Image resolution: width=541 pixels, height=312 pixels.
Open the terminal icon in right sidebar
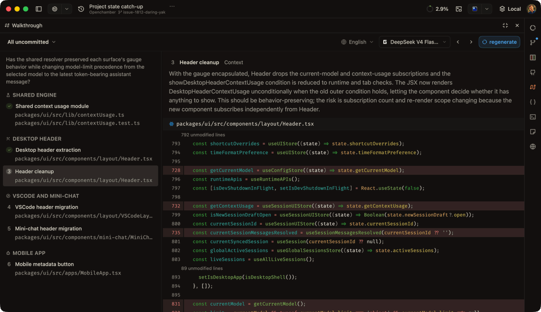coord(533,117)
